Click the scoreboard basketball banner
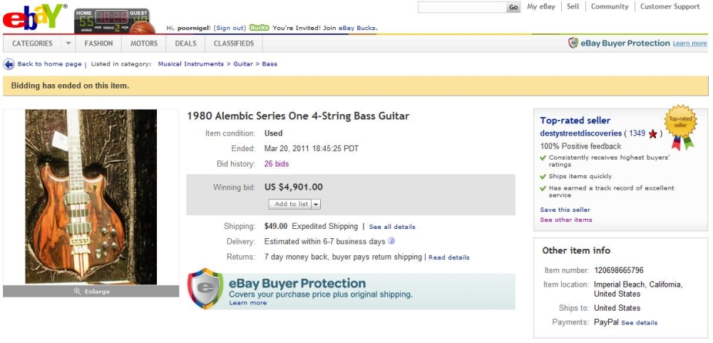 click(114, 21)
